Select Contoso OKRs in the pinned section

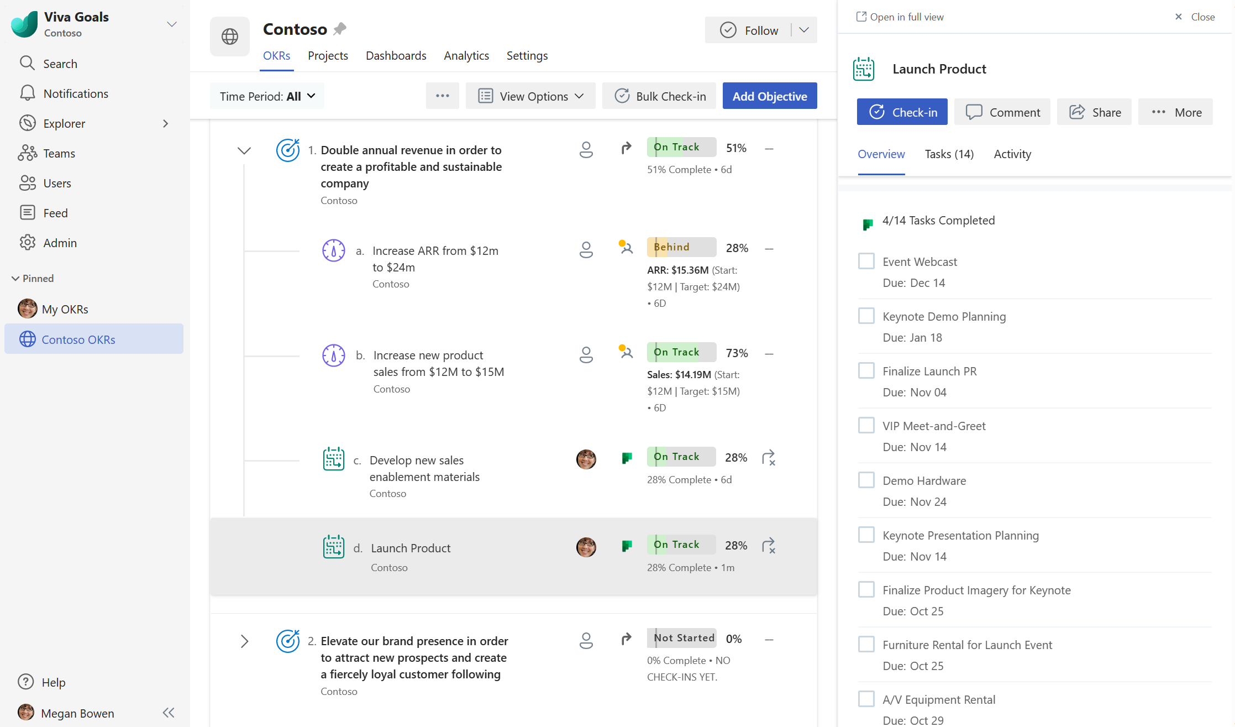point(79,339)
